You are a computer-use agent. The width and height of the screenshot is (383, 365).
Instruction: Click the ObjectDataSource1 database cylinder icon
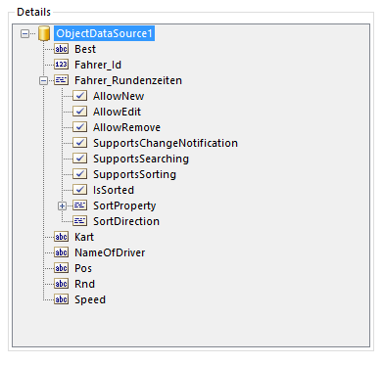[x=44, y=33]
